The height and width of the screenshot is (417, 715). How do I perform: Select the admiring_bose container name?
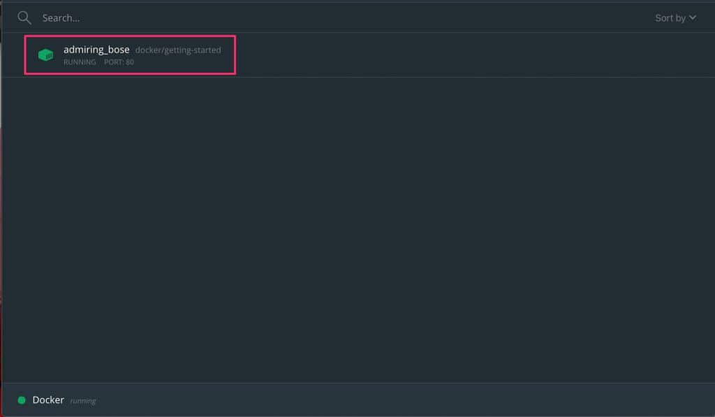(x=96, y=50)
